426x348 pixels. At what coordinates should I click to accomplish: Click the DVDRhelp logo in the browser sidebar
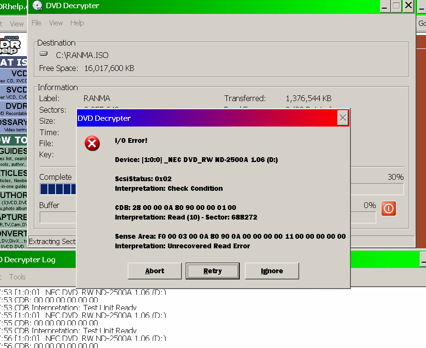[11, 45]
